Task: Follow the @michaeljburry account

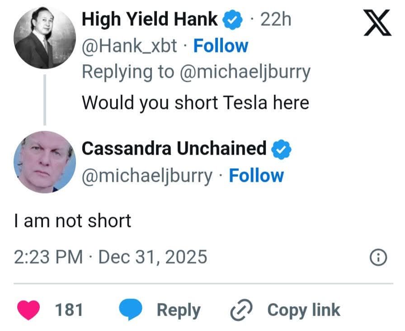Action: [x=256, y=175]
